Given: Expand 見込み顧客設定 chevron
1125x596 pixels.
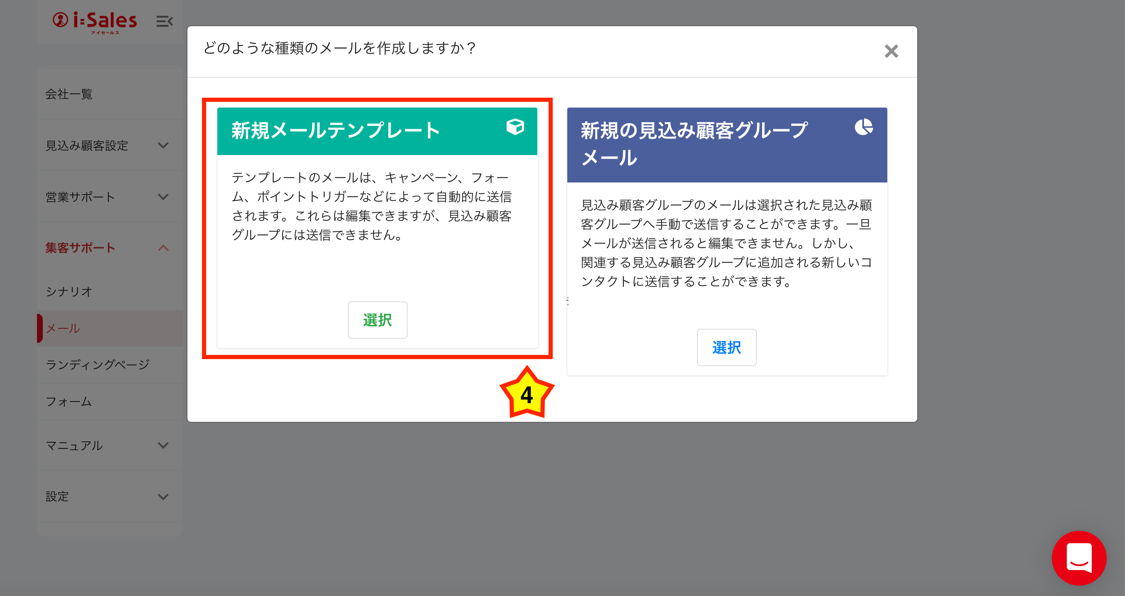Looking at the screenshot, I should pos(163,145).
